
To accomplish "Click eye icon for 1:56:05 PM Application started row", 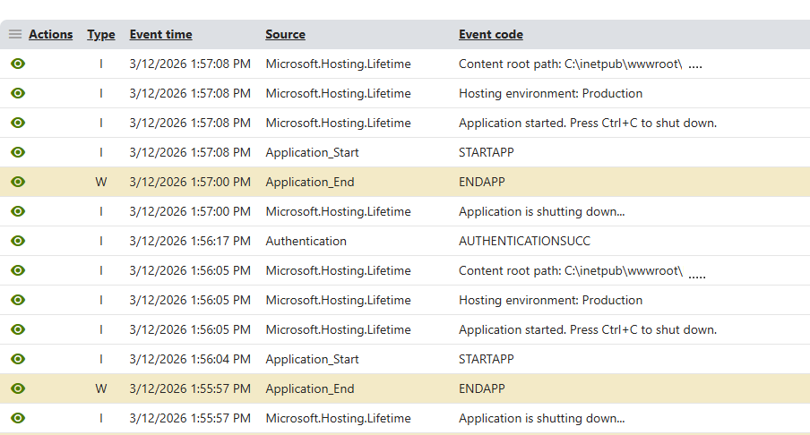I will click(x=18, y=329).
